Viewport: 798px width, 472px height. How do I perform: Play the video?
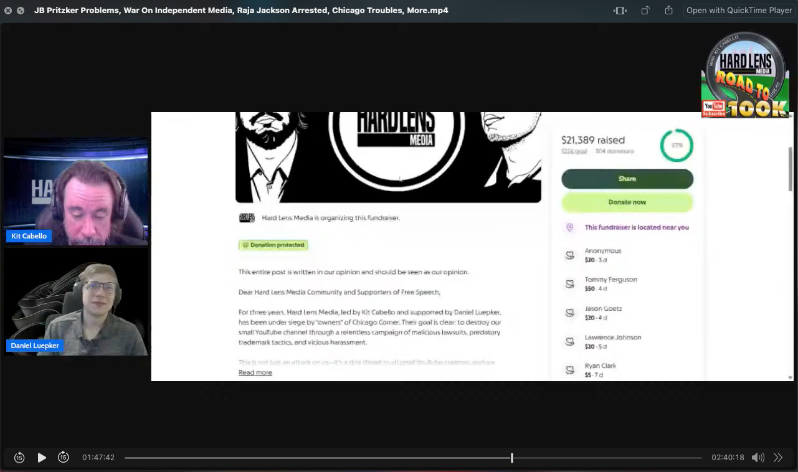(x=42, y=458)
